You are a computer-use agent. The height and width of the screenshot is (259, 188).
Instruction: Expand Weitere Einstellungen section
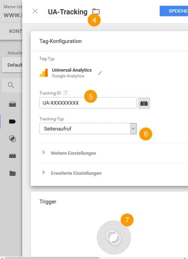coord(73,153)
